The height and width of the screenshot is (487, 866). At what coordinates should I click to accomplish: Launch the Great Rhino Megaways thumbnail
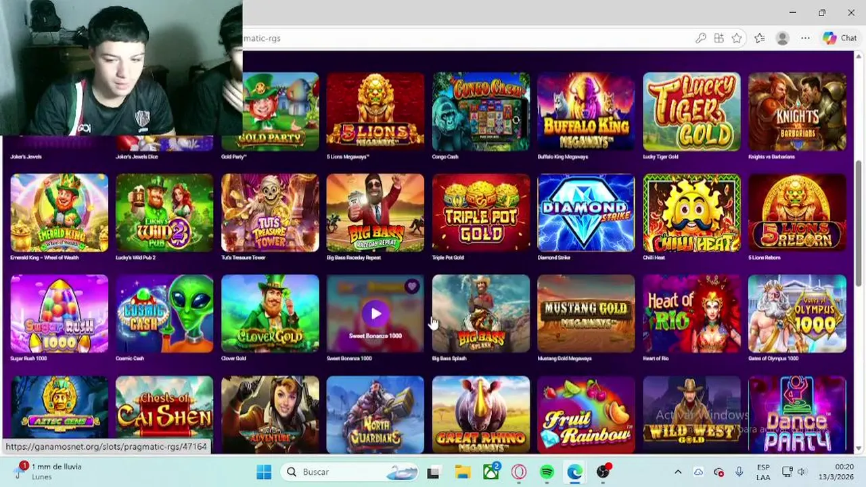point(481,414)
